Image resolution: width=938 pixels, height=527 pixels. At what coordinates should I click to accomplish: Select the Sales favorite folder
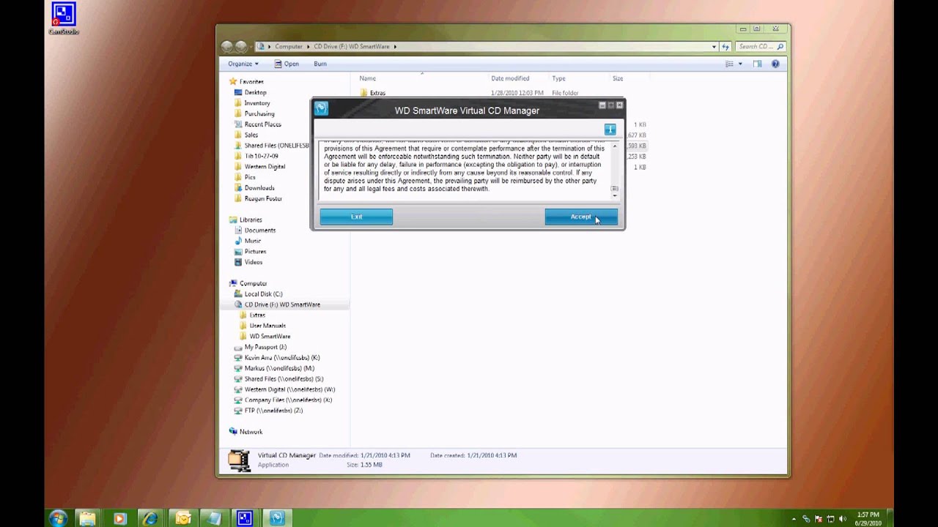[x=251, y=135]
